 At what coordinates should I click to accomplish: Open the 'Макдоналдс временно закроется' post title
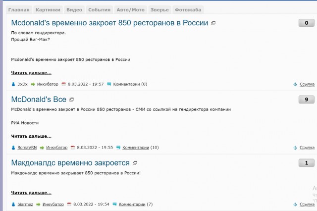pyautogui.click(x=70, y=162)
